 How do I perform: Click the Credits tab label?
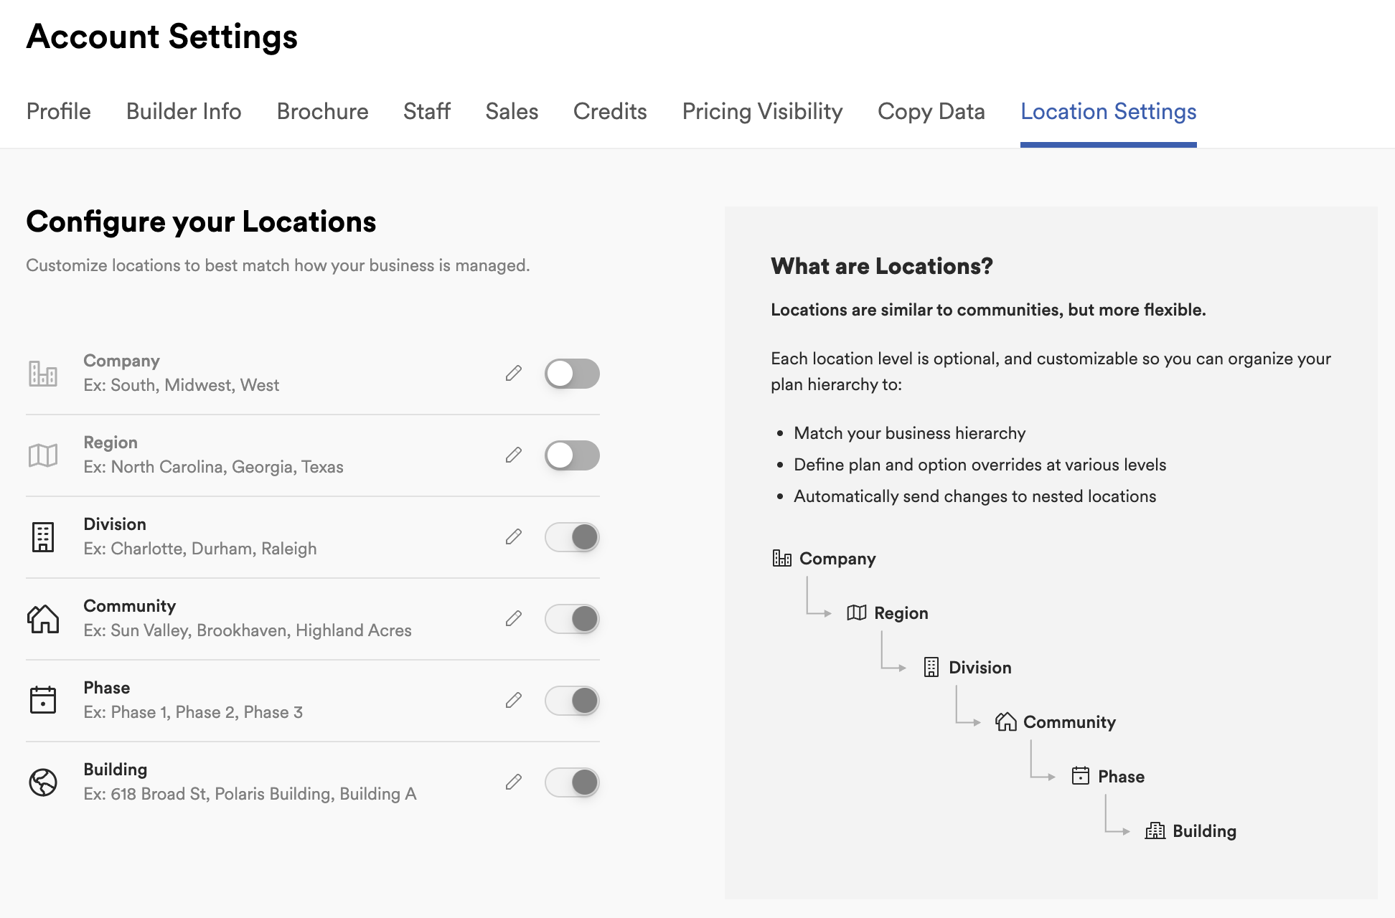click(609, 112)
